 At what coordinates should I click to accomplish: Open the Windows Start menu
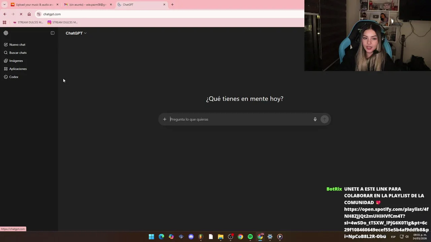pos(152,237)
